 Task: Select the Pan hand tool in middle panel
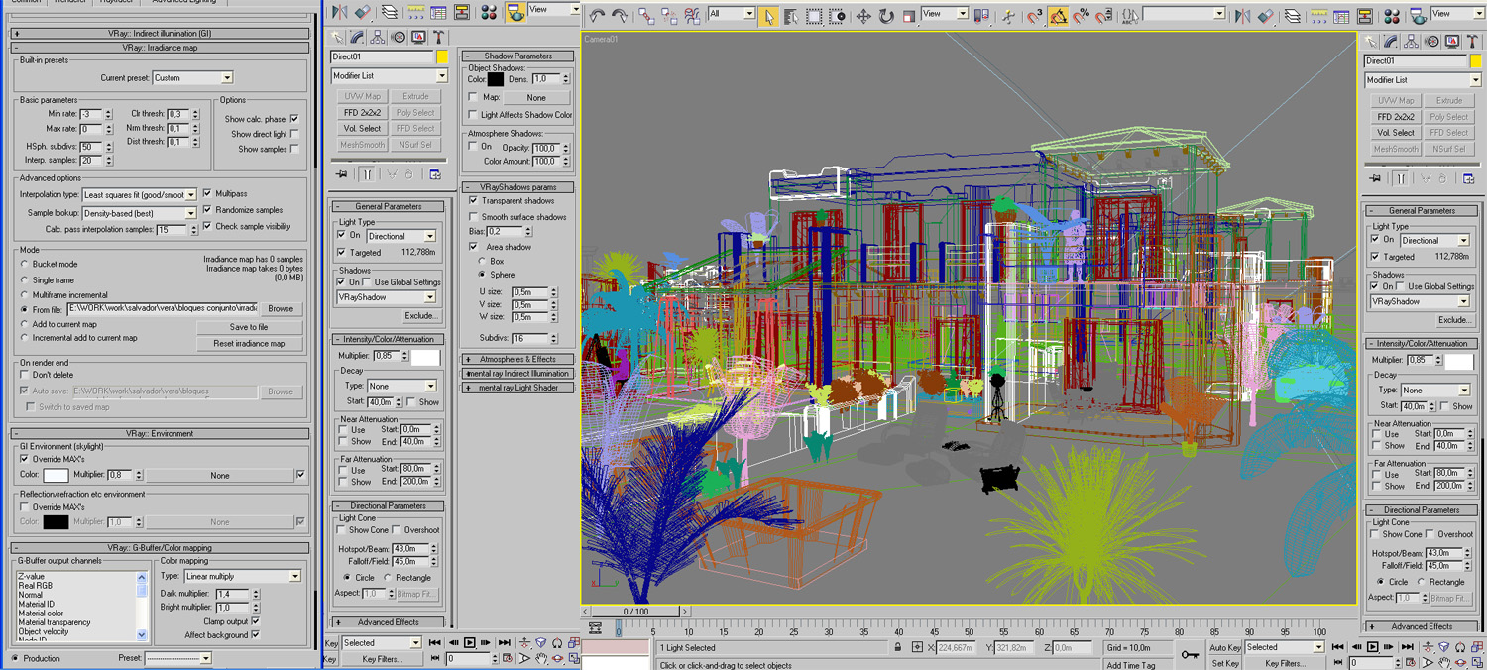click(542, 658)
